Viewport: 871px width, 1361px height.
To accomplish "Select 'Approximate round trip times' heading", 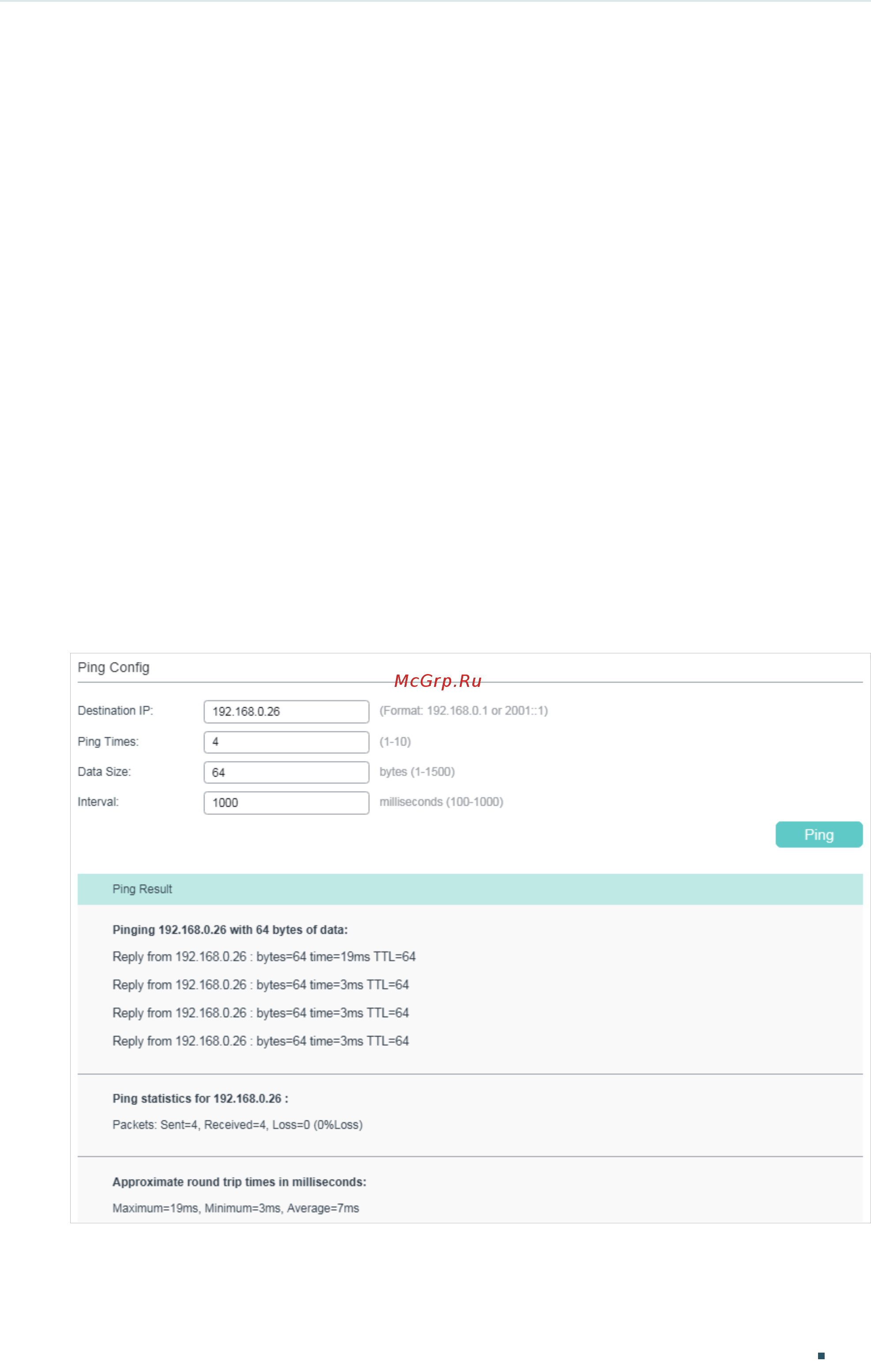I will pos(239,1182).
